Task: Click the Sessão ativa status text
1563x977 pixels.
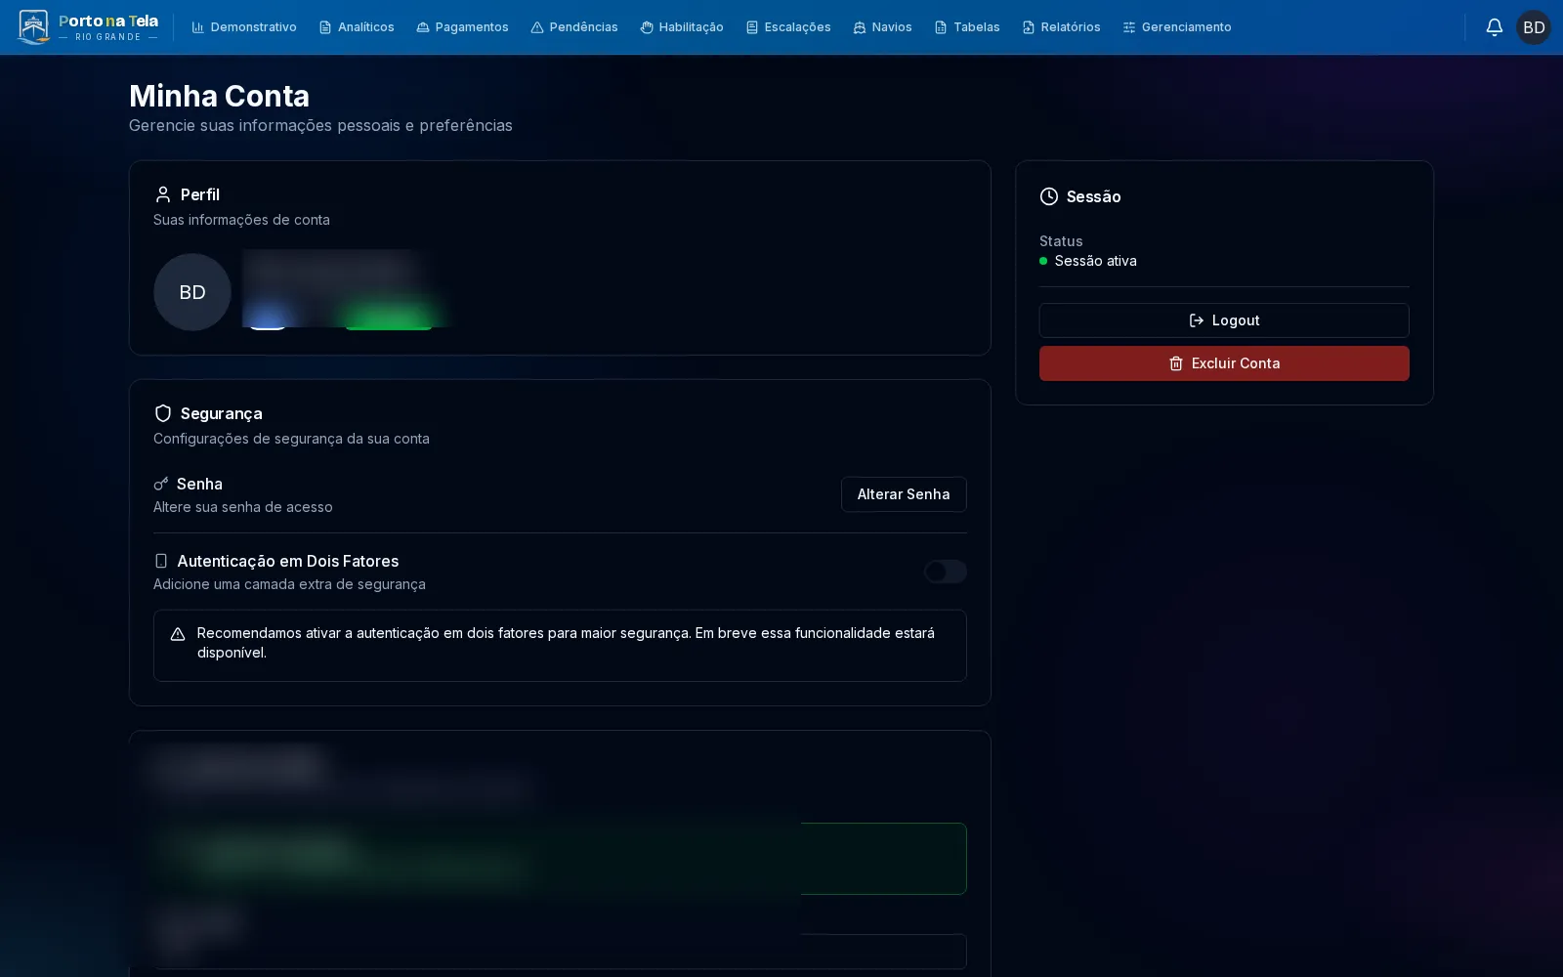Action: point(1096,261)
